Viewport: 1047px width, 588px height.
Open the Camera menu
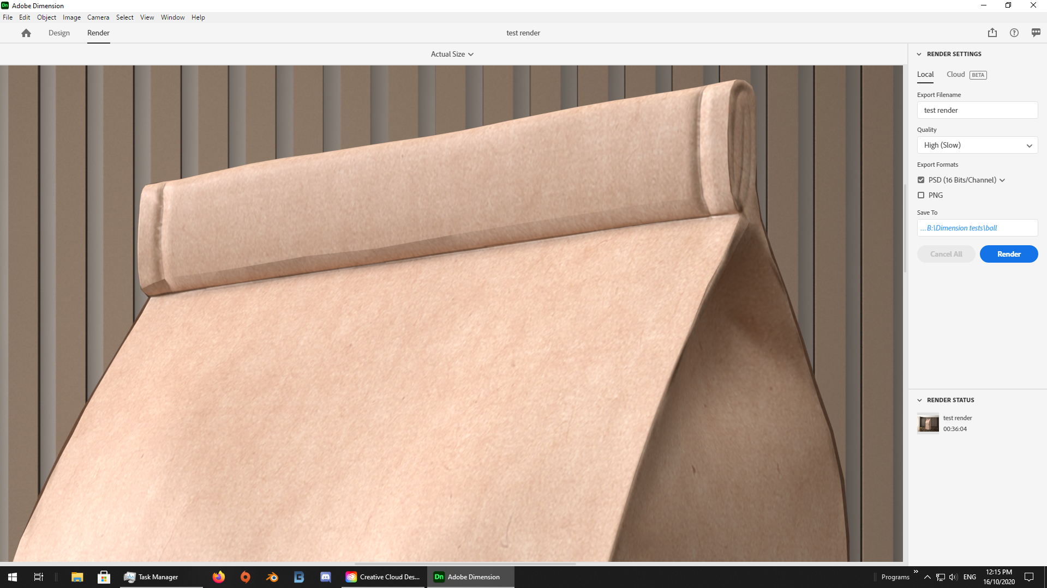point(98,17)
